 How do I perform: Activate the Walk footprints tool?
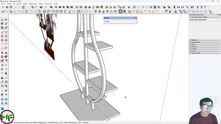click(2, 94)
